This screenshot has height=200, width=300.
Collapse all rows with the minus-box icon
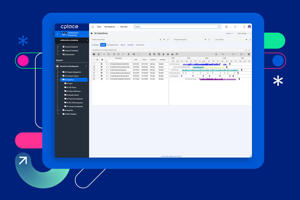pyautogui.click(x=119, y=54)
